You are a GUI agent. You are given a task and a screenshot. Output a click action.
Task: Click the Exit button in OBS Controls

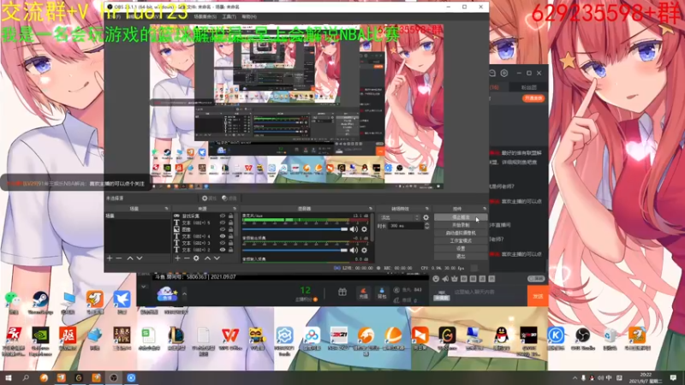[x=461, y=256]
